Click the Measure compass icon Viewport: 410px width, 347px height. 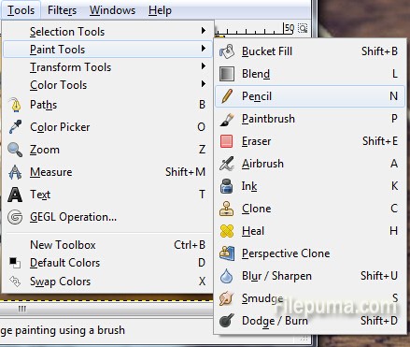pyautogui.click(x=15, y=172)
